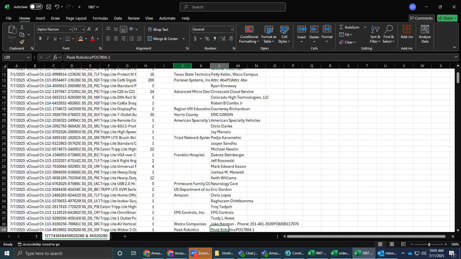The width and height of the screenshot is (461, 259).
Task: Collapse the ribbon with chevron
Action: pos(454,47)
